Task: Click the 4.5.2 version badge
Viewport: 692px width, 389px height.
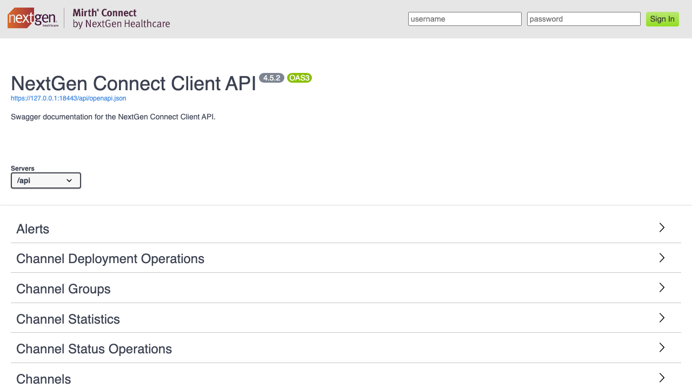Action: pos(271,78)
